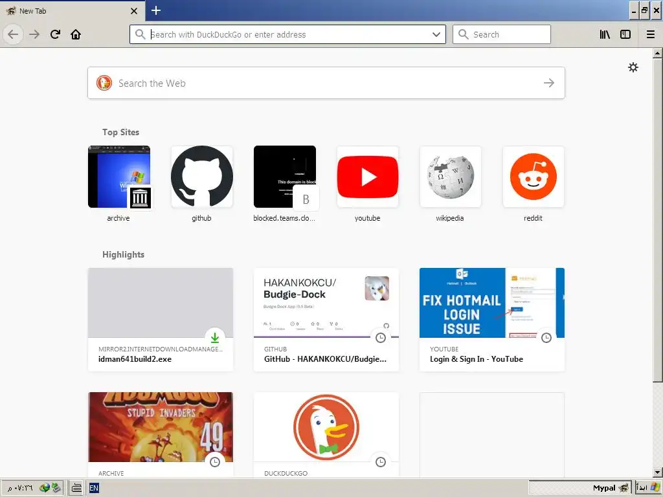Open the home page icon
Viewport: 663px width, 497px height.
76,34
